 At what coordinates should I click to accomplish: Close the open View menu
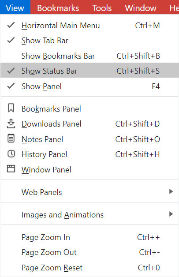click(15, 7)
